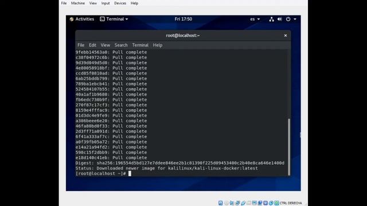
Task: Click the mouse integration status icon
Action: pos(271,203)
